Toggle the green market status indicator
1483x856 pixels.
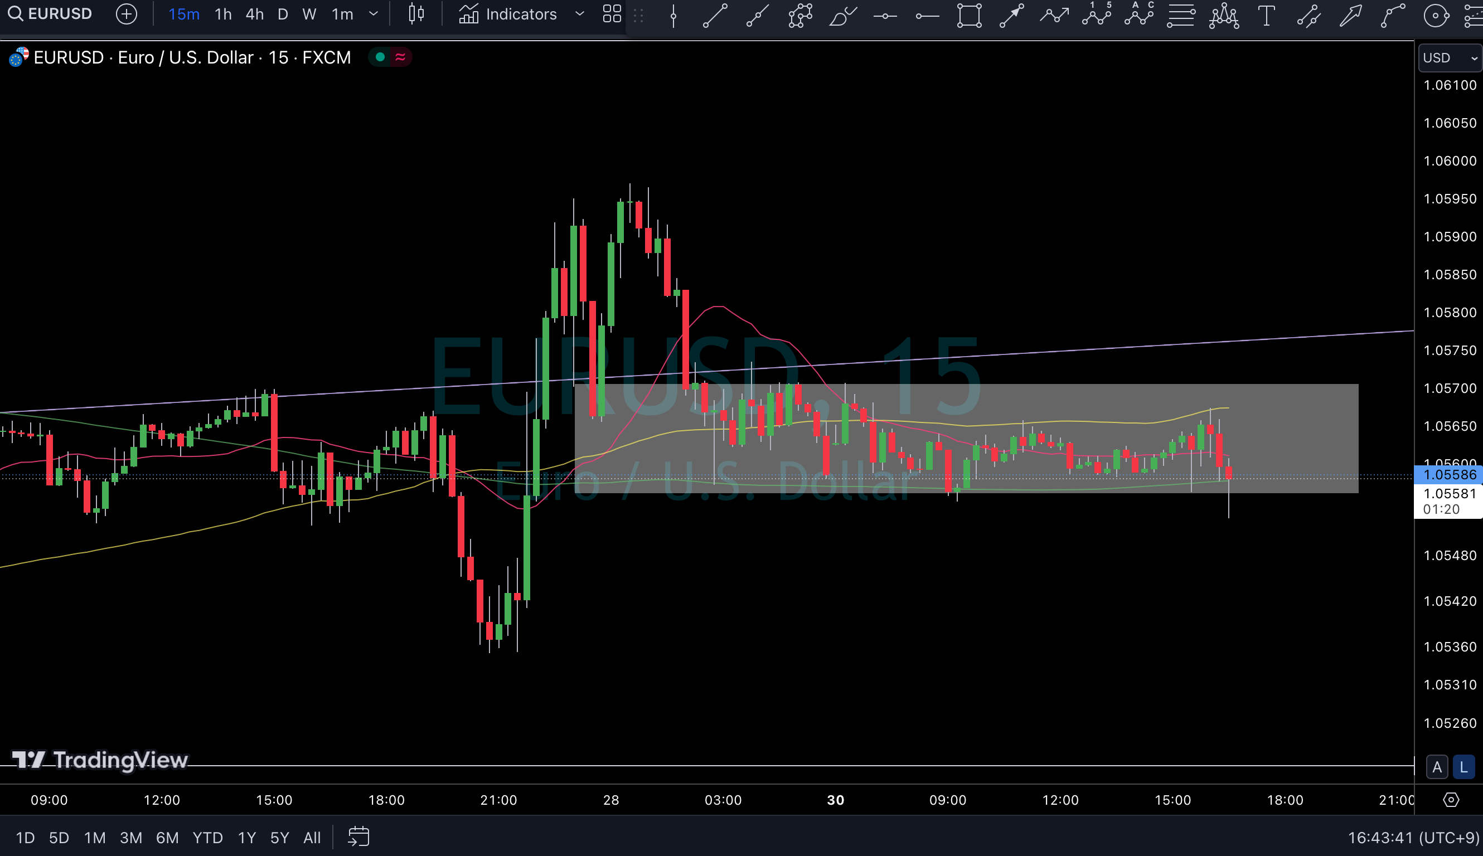point(380,57)
